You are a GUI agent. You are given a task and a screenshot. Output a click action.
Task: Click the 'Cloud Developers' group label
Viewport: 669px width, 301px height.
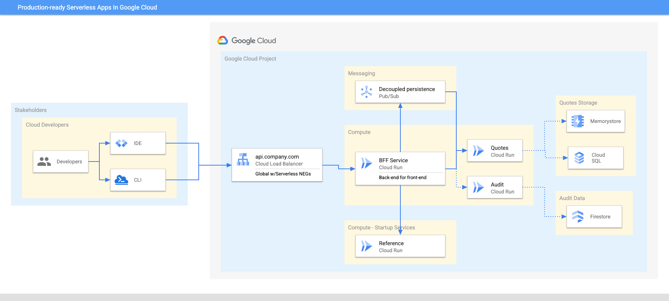pos(47,125)
